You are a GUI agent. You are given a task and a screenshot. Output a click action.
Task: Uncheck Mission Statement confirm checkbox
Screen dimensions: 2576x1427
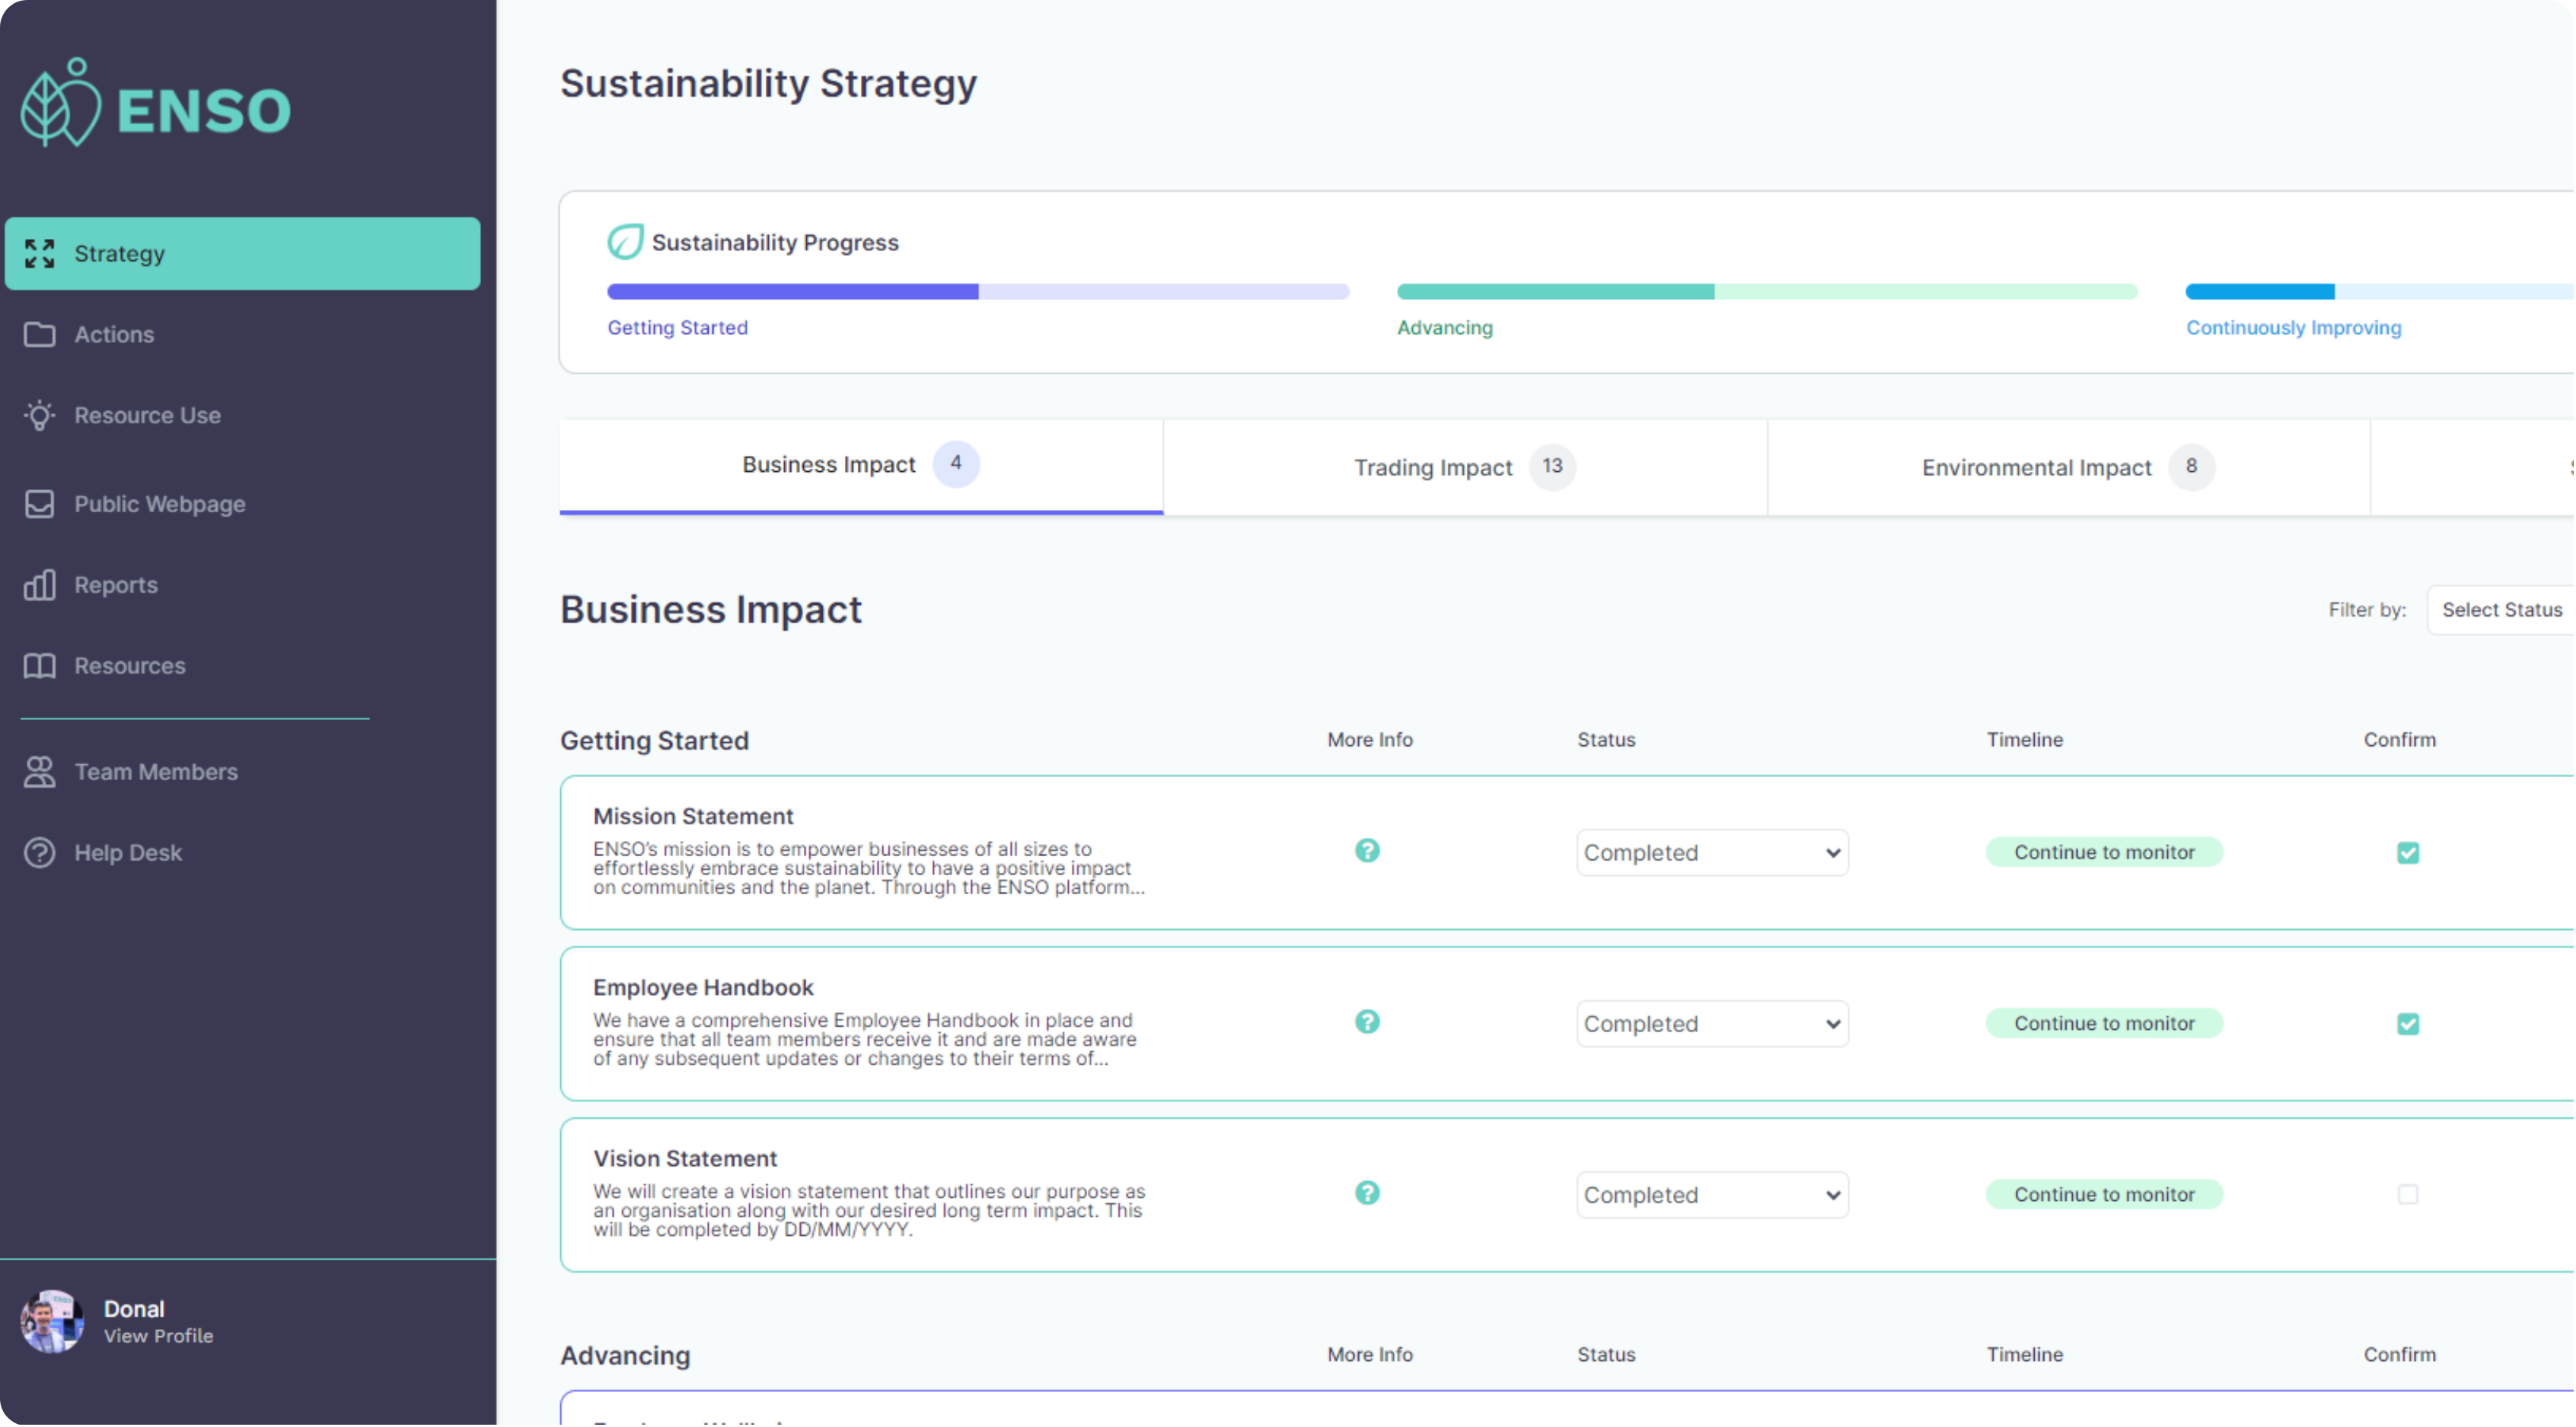click(2409, 854)
